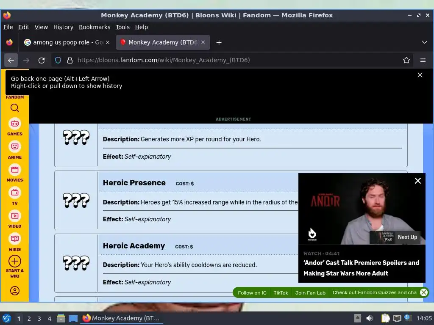Open the taskbar start menu icon
This screenshot has width=434, height=325.
7,318
